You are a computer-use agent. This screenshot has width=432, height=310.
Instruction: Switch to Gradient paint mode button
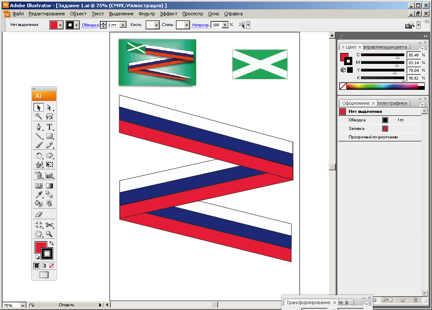(x=44, y=266)
